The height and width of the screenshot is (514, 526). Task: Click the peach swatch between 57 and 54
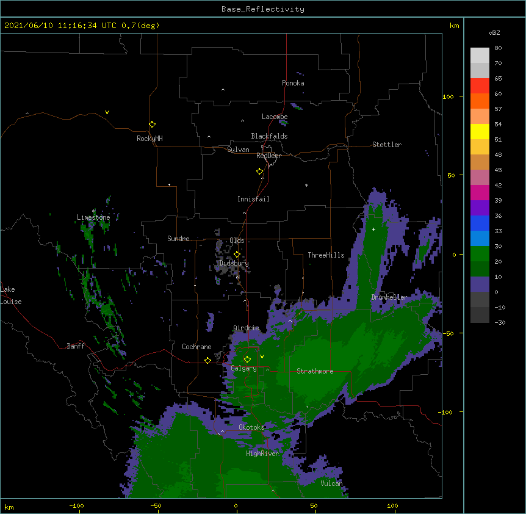click(x=480, y=117)
